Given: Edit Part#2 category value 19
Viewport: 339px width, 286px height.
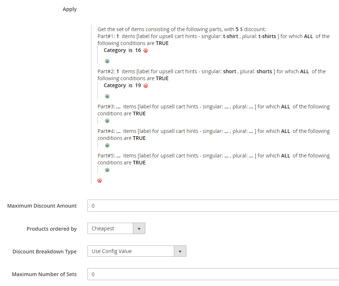Looking at the screenshot, I should [x=138, y=86].
